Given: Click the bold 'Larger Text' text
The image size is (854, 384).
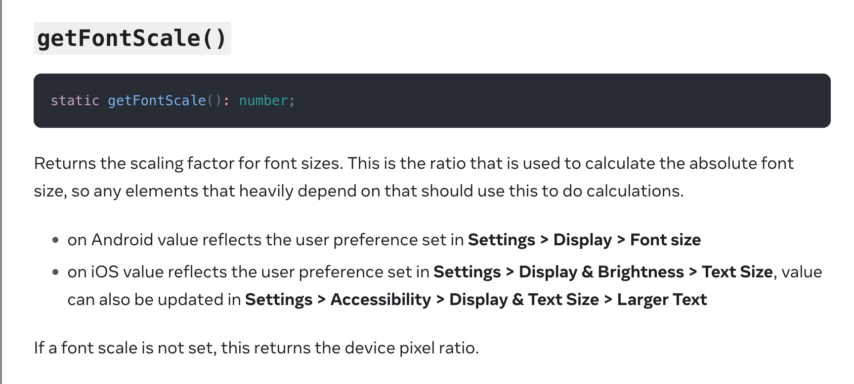Looking at the screenshot, I should click(662, 300).
